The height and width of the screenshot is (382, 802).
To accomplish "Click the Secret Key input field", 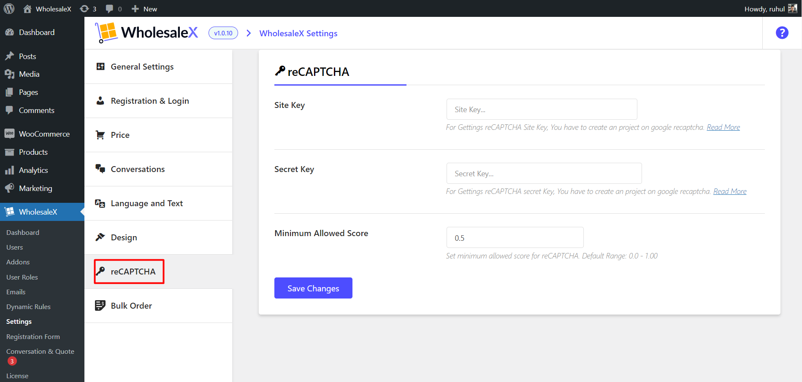I will 544,173.
